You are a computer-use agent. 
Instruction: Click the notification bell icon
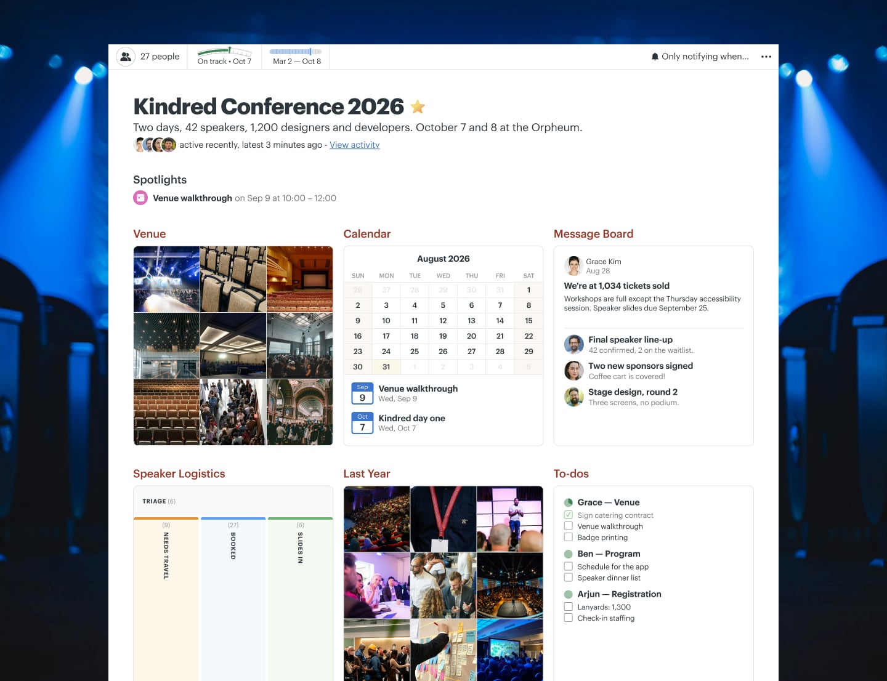point(655,57)
